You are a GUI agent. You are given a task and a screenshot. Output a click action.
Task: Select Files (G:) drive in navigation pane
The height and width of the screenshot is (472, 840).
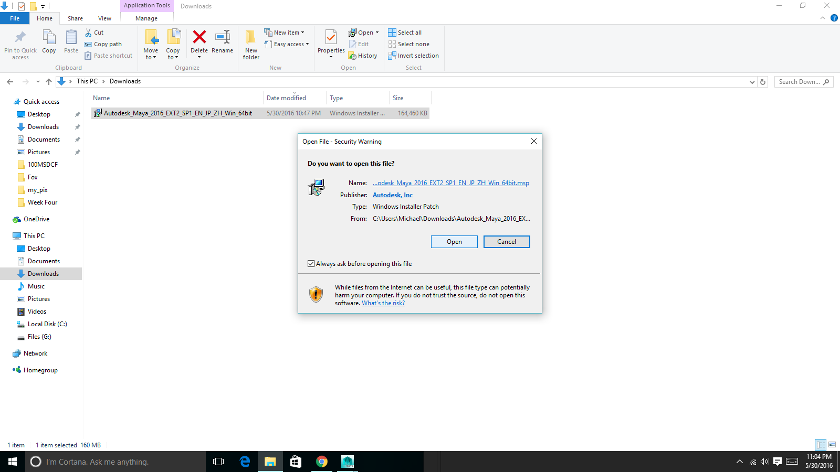coord(39,337)
